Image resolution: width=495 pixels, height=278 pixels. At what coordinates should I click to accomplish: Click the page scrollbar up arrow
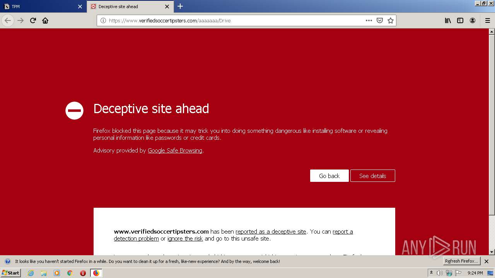click(492, 32)
